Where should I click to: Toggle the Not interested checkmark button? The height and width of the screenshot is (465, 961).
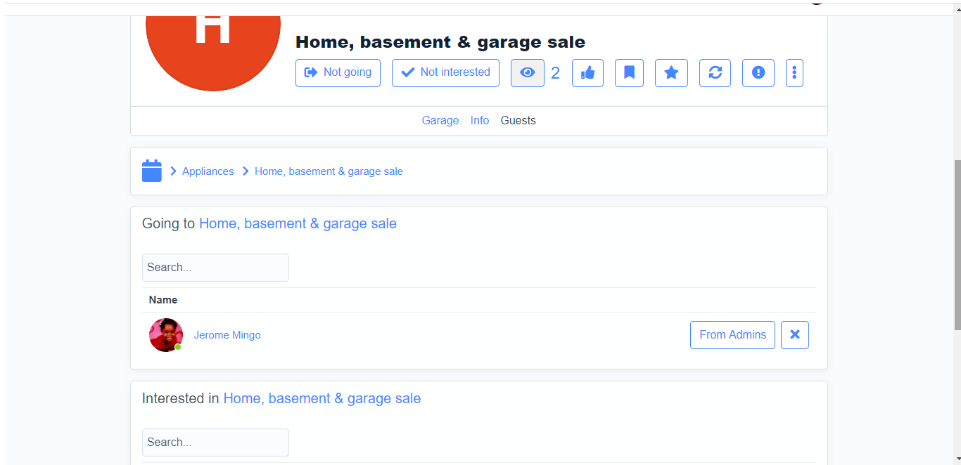pos(445,73)
